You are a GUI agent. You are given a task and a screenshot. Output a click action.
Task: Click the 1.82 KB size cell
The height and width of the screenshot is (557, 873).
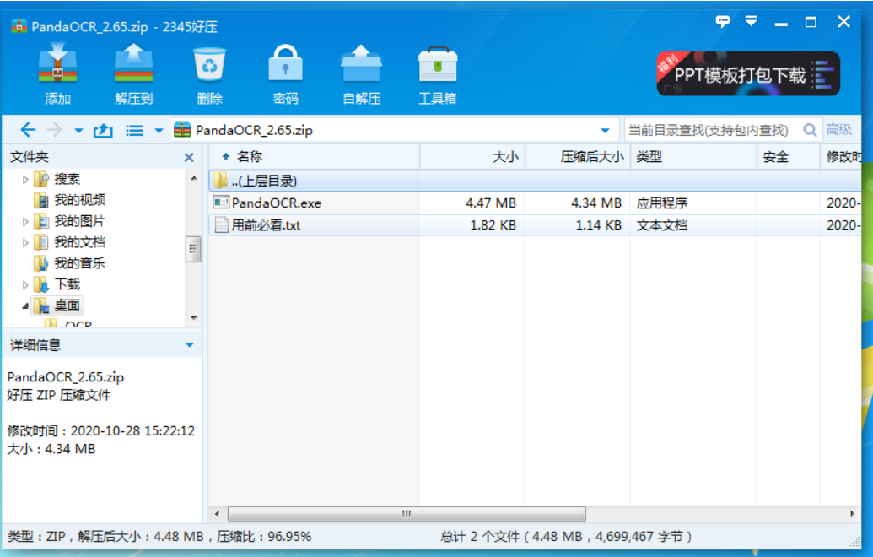[493, 225]
